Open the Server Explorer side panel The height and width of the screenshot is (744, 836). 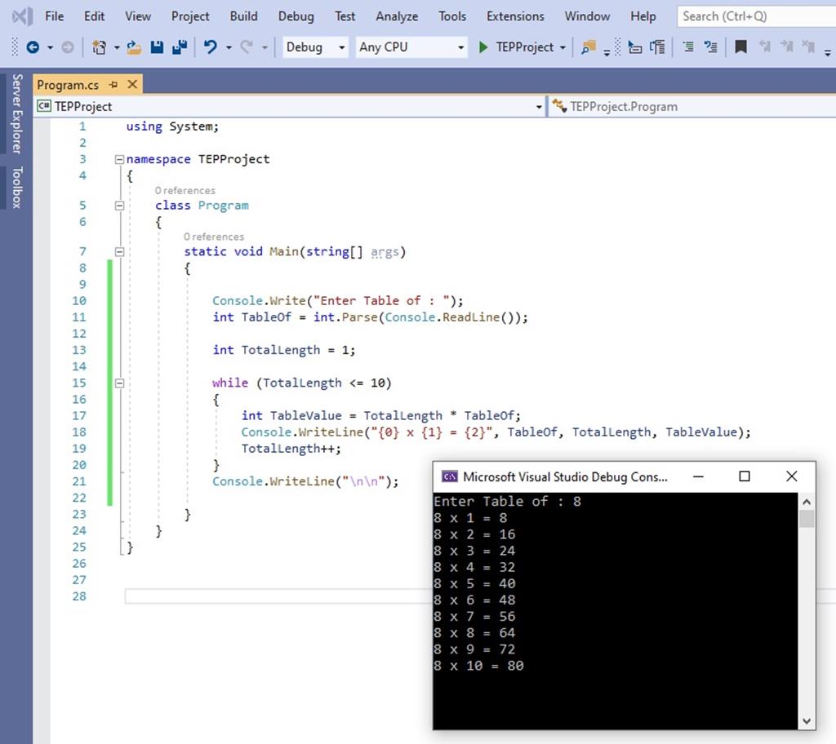point(16,113)
